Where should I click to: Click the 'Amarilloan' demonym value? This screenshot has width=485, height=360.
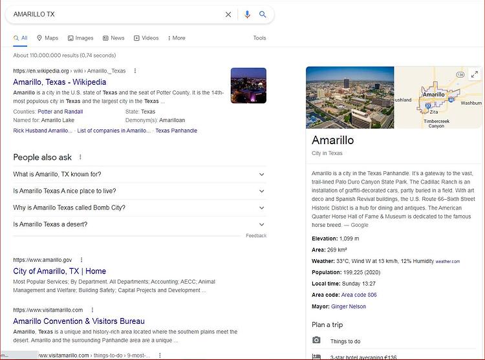tap(172, 120)
